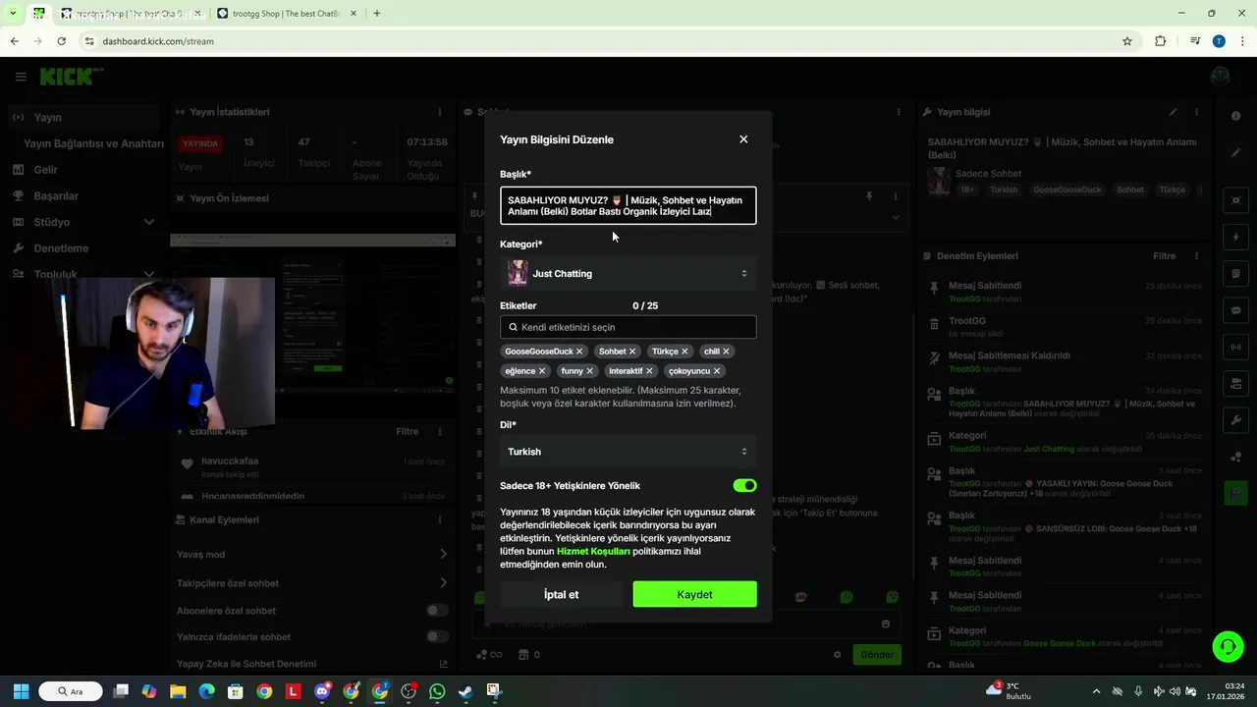The width and height of the screenshot is (1257, 707).
Task: Remove the funny tag
Action: [590, 371]
